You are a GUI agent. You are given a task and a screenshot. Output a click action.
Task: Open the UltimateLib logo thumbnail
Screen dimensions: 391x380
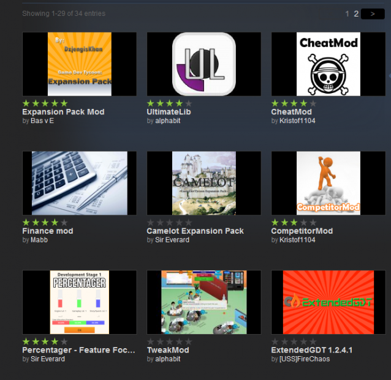[203, 64]
